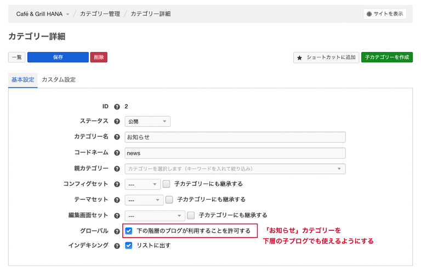Enable global use by lower-level blogs checkbox
The width and height of the screenshot is (421, 274).
129,231
